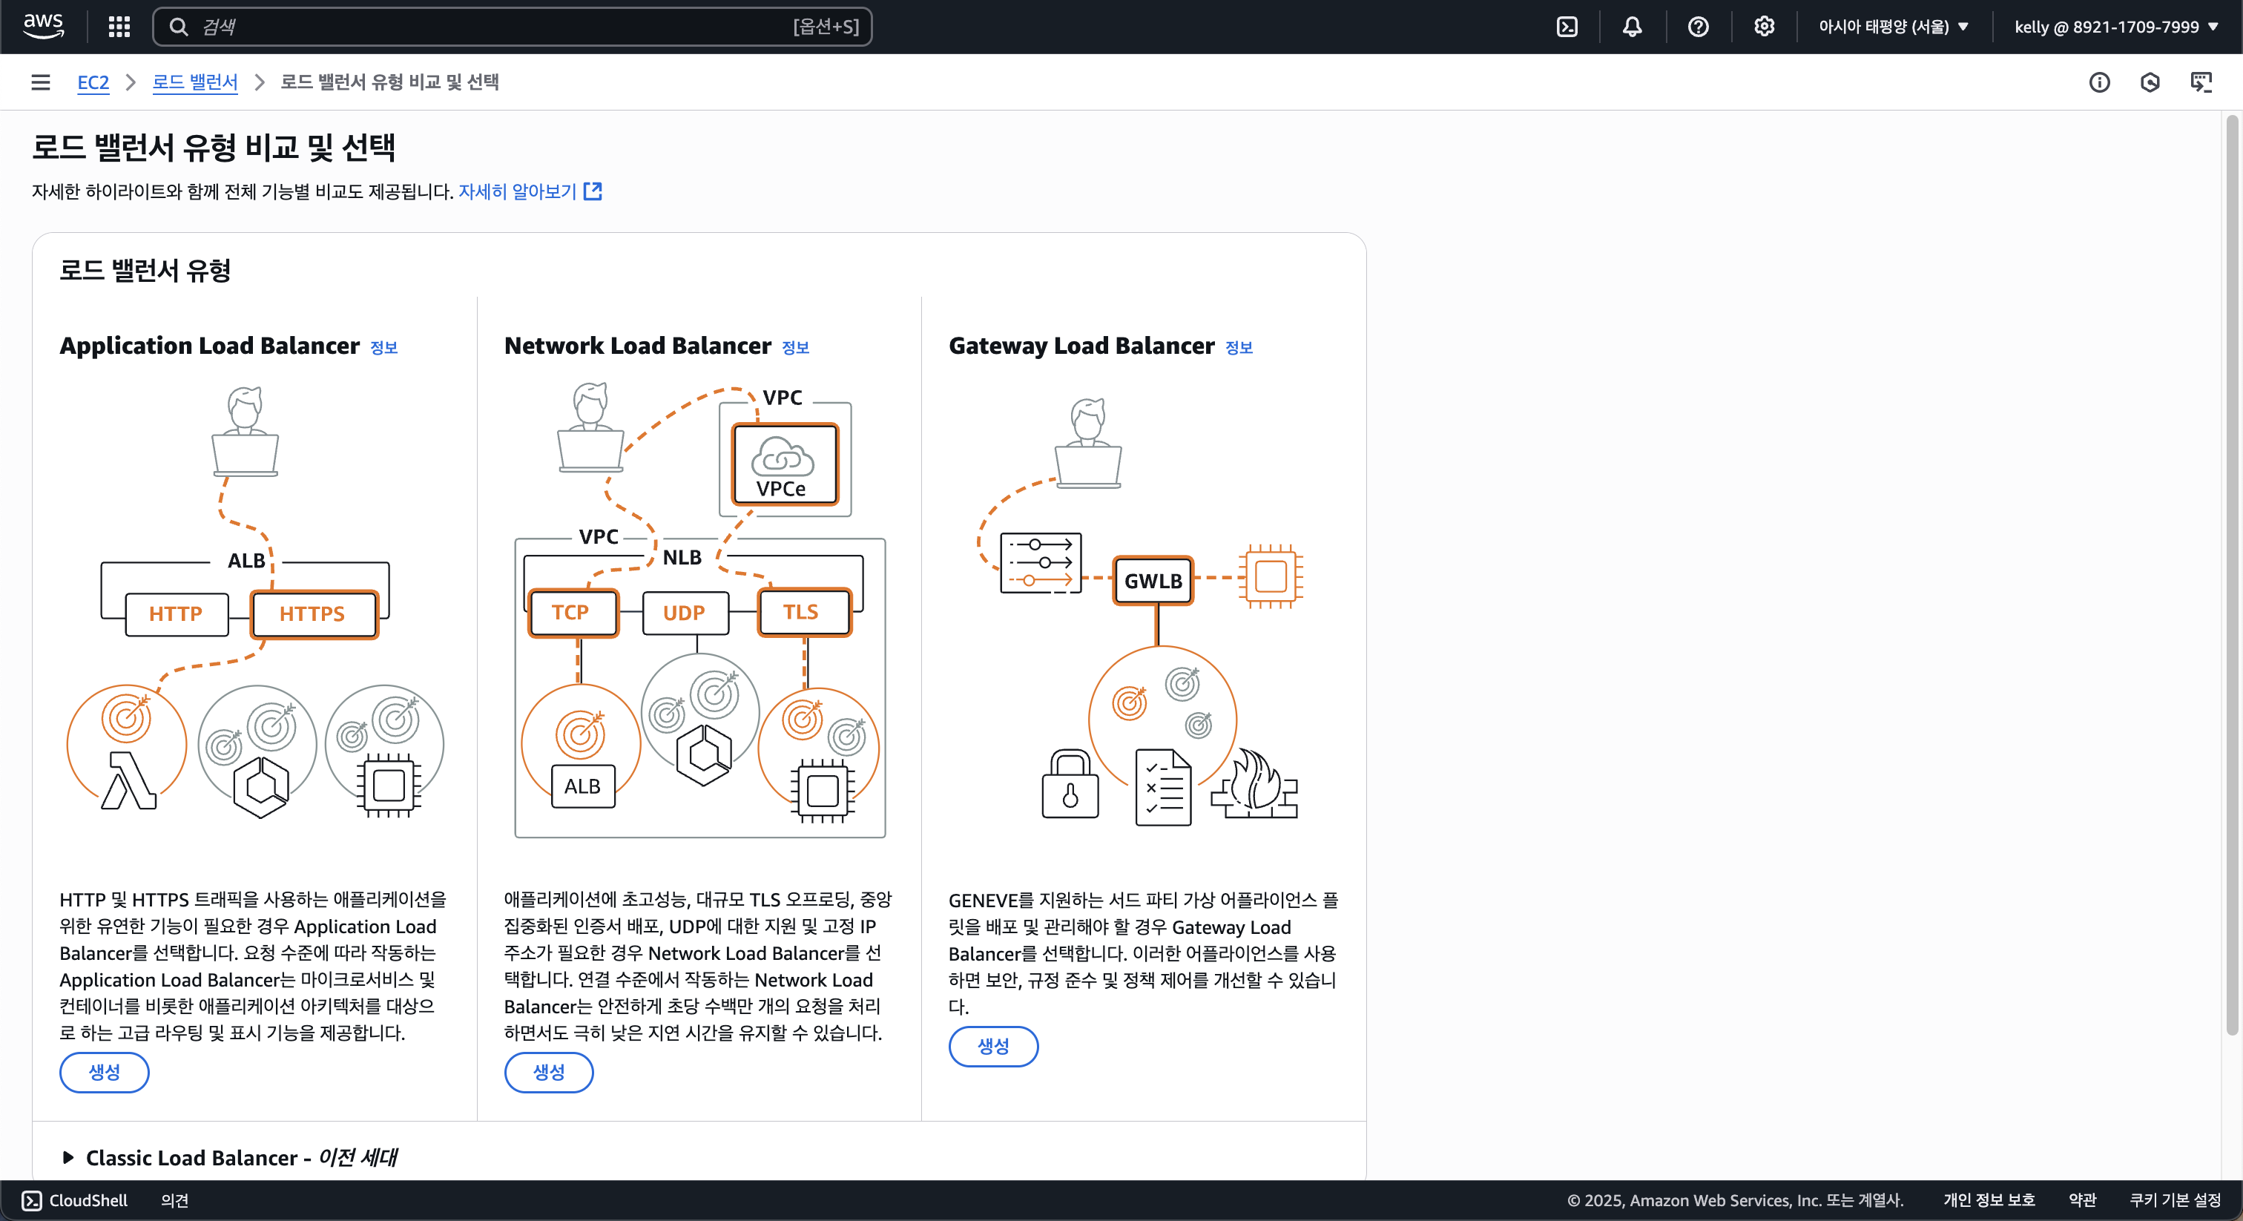Open 정보 link next to Gateway Load Balancer

click(x=1238, y=346)
